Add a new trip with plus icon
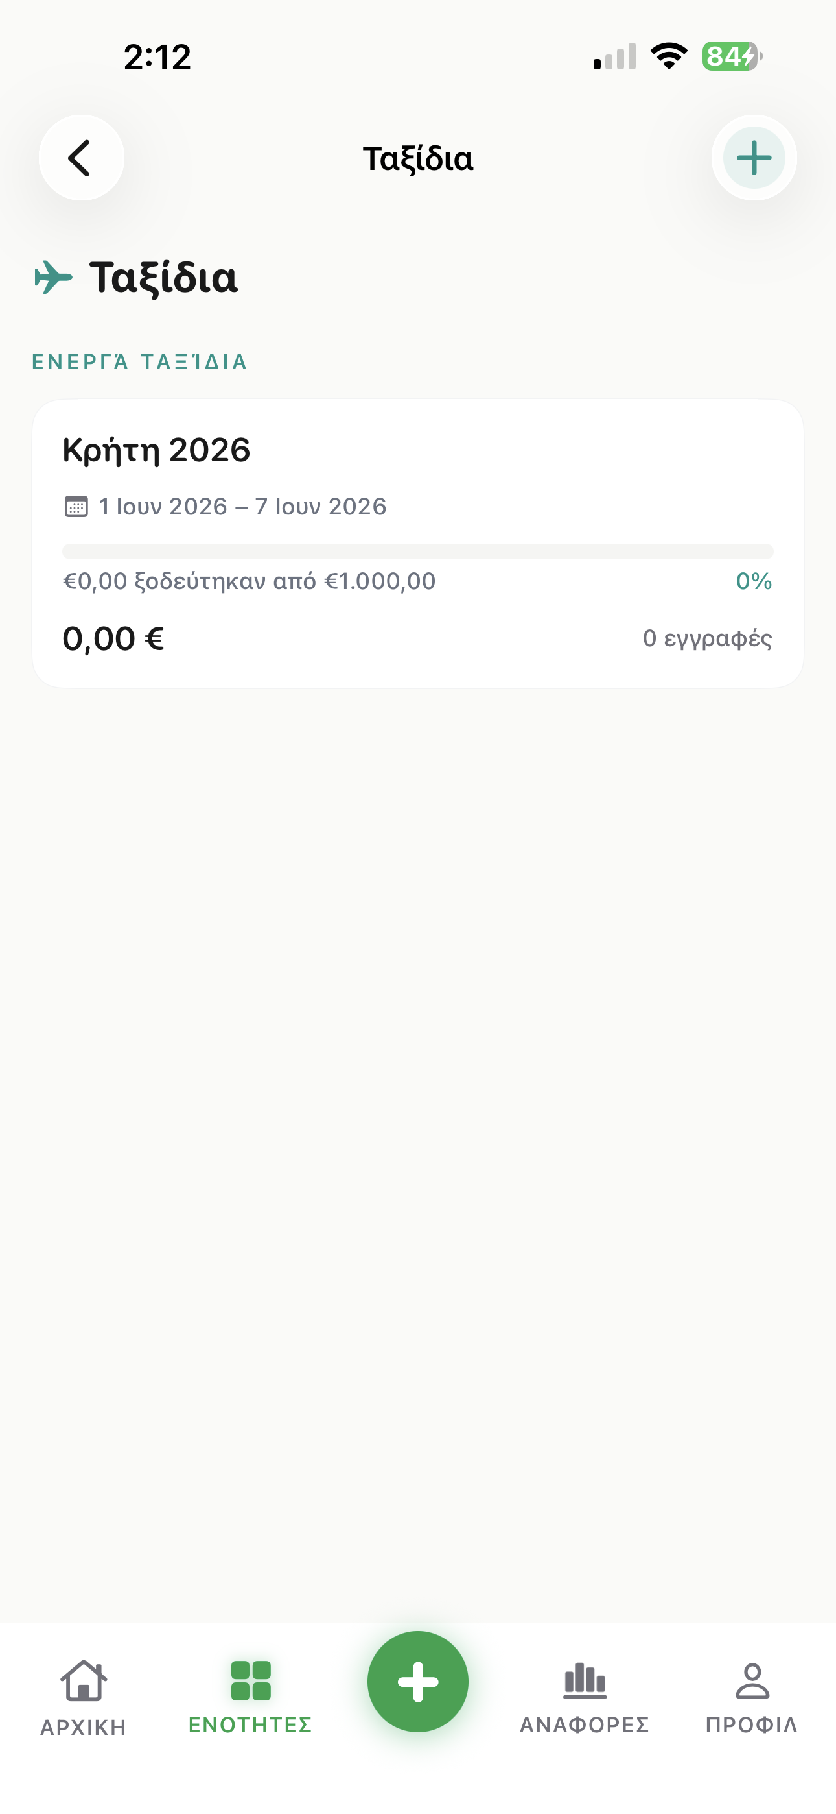Screen dimensions: 836x1814 [754, 158]
